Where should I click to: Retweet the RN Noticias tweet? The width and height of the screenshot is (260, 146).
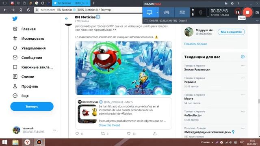click(x=103, y=133)
